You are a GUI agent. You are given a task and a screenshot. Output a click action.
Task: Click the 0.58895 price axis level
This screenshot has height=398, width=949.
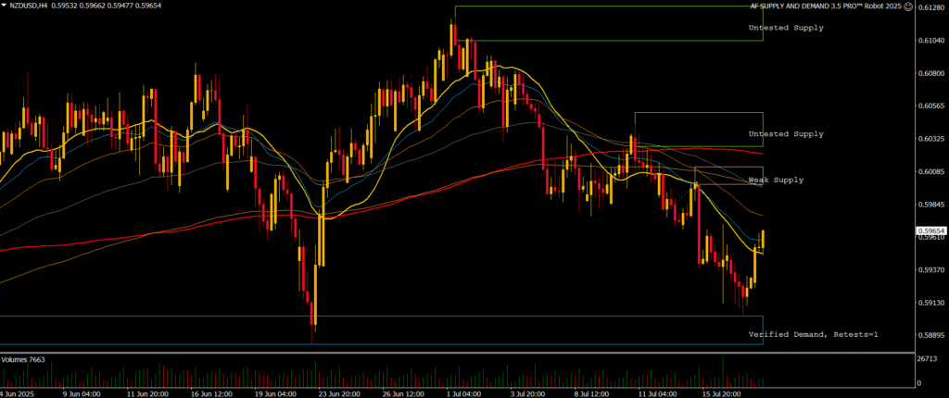(x=931, y=335)
